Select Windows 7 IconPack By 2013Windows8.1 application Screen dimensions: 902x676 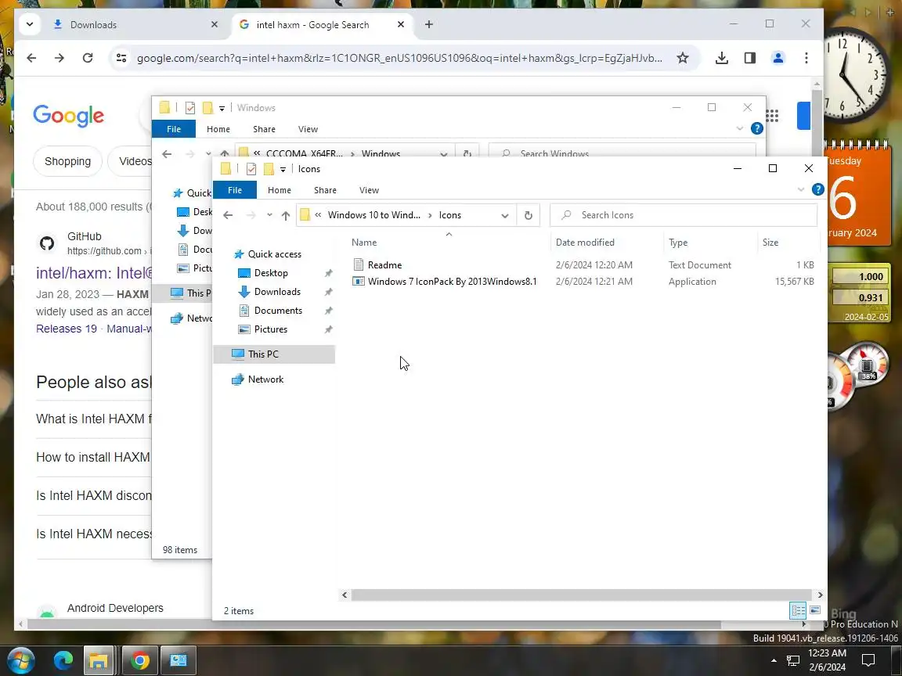coord(452,282)
